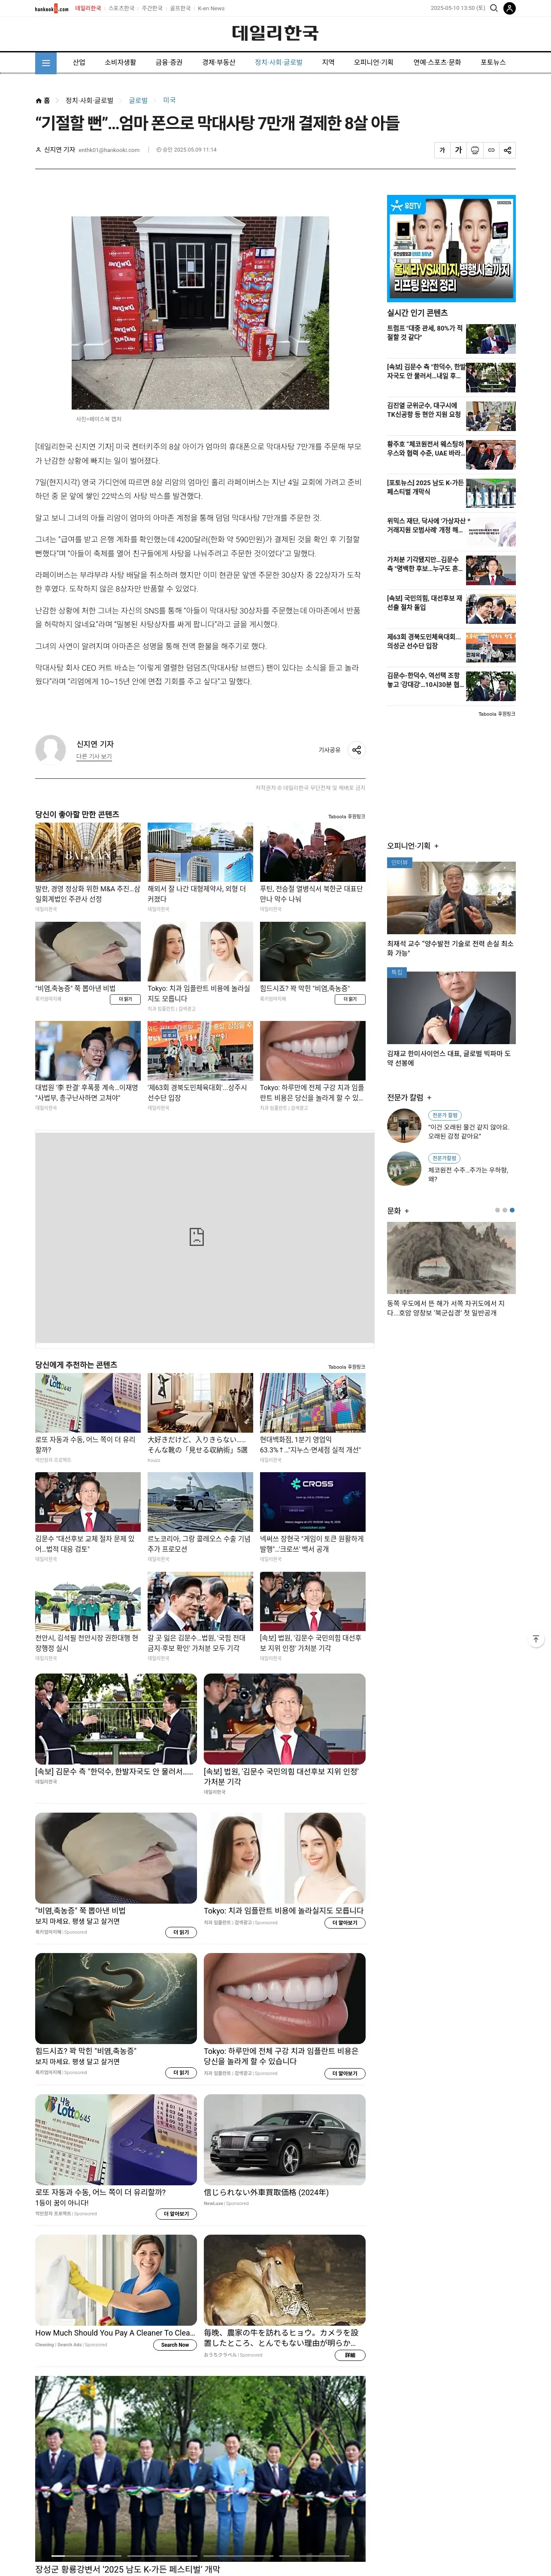Screen dimensions: 551x2576
Task: Click the hankooki.com logo in the top bar
Action: [x=52, y=8]
